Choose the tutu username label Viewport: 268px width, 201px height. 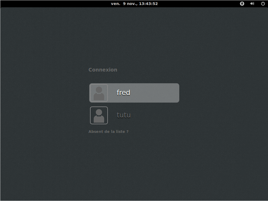pos(123,115)
